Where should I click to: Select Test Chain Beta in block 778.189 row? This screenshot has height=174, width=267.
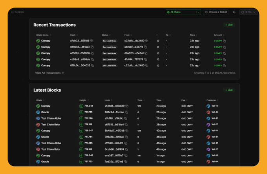click(48, 125)
